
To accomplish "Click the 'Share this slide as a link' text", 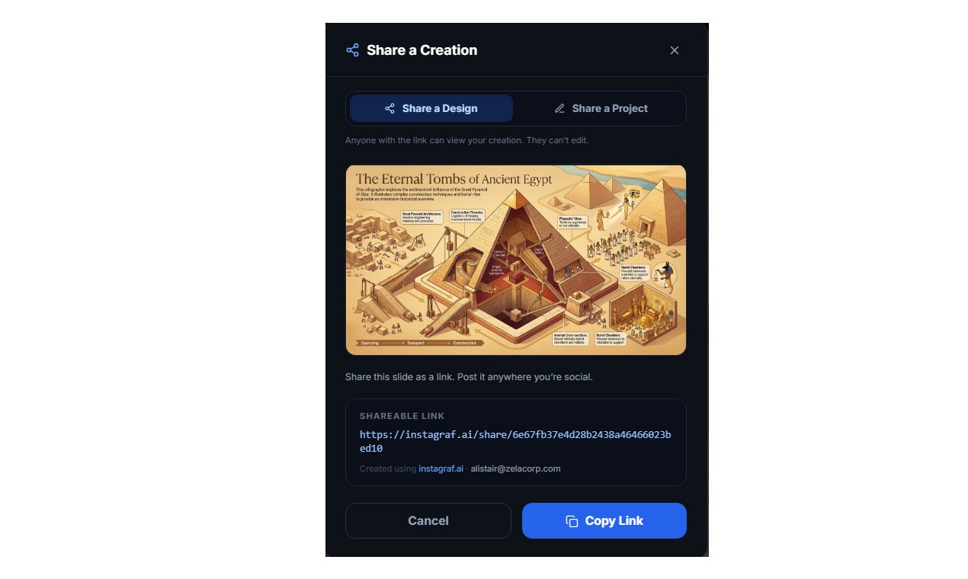I will [x=469, y=377].
